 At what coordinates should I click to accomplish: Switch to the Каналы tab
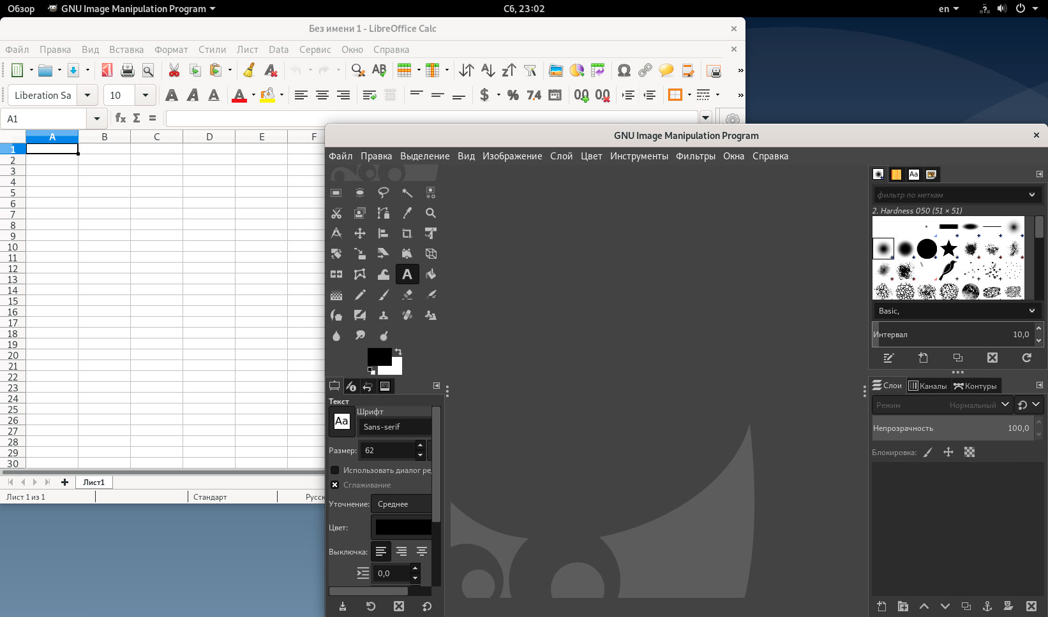pos(927,386)
